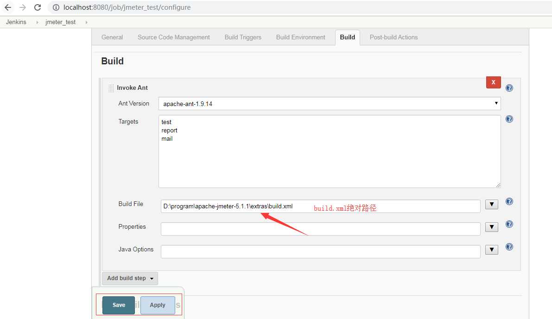Image resolution: width=552 pixels, height=319 pixels.
Task: Click the Build File path field
Action: pyautogui.click(x=320, y=206)
